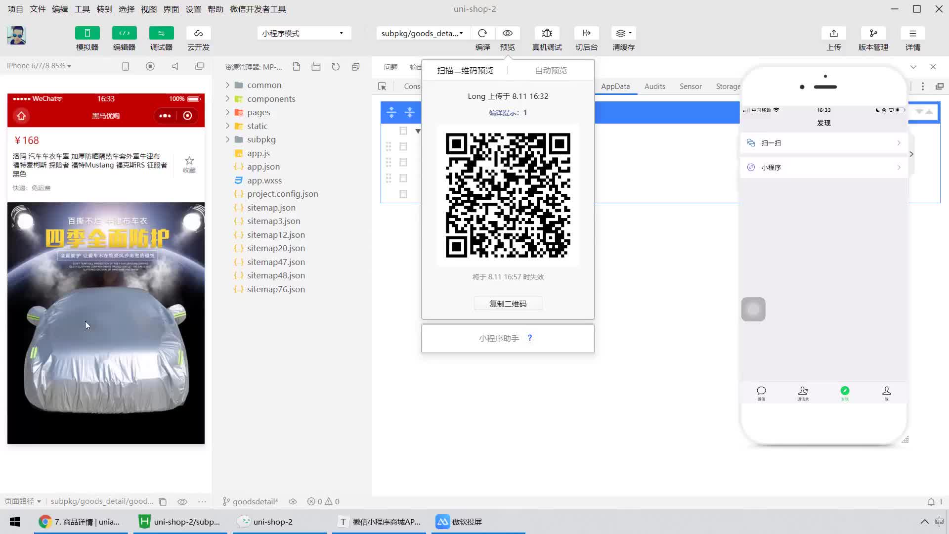
Task: Create new file in resource manager
Action: [296, 67]
